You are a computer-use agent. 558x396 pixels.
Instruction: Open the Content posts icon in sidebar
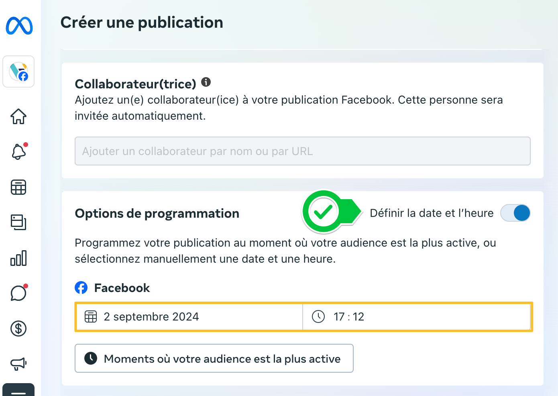pos(18,222)
